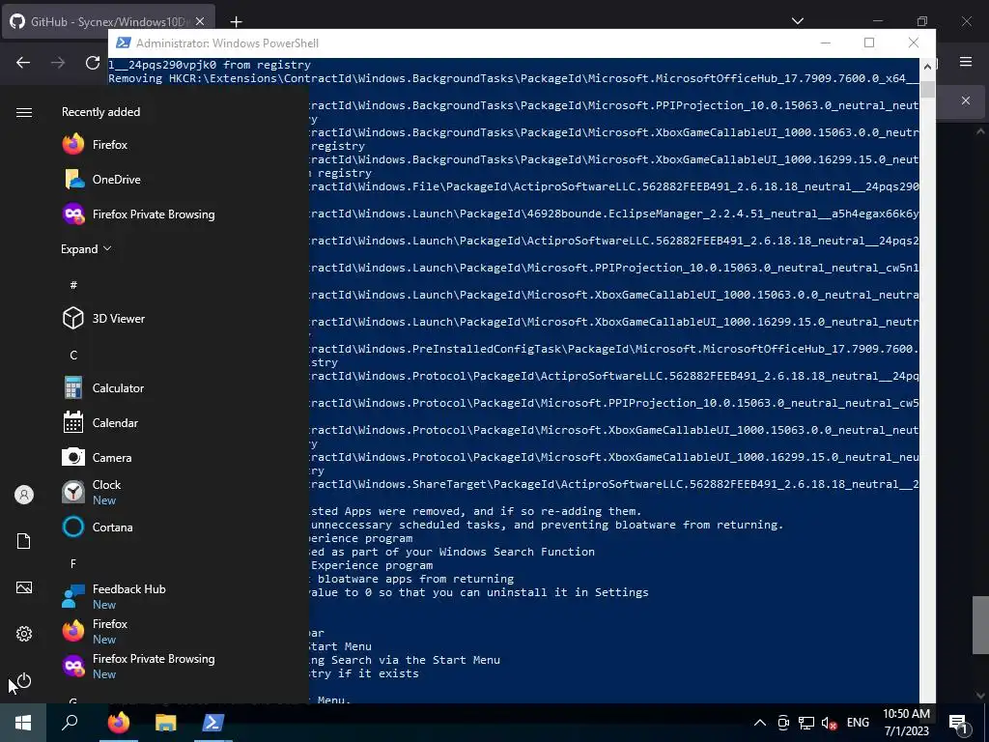
Task: Select the F letter group header
Action: [73, 563]
